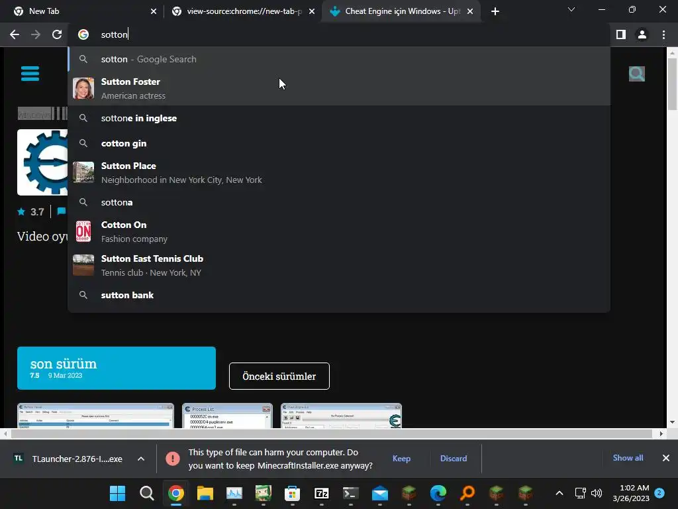Open 'Önceki sürümler' previous versions
Image resolution: width=678 pixels, height=509 pixels.
pos(279,376)
